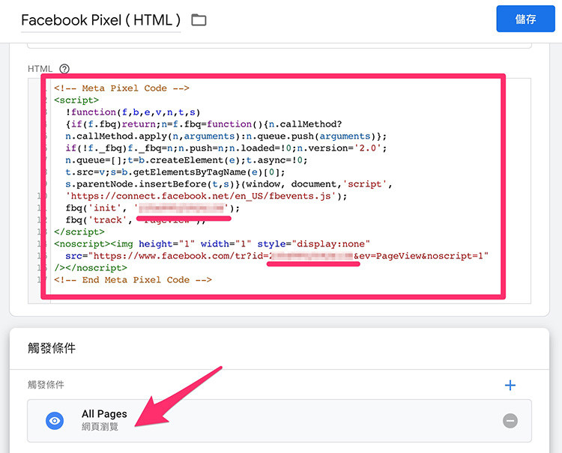Click the noscript img height line
562x453 pixels.
tap(212, 244)
